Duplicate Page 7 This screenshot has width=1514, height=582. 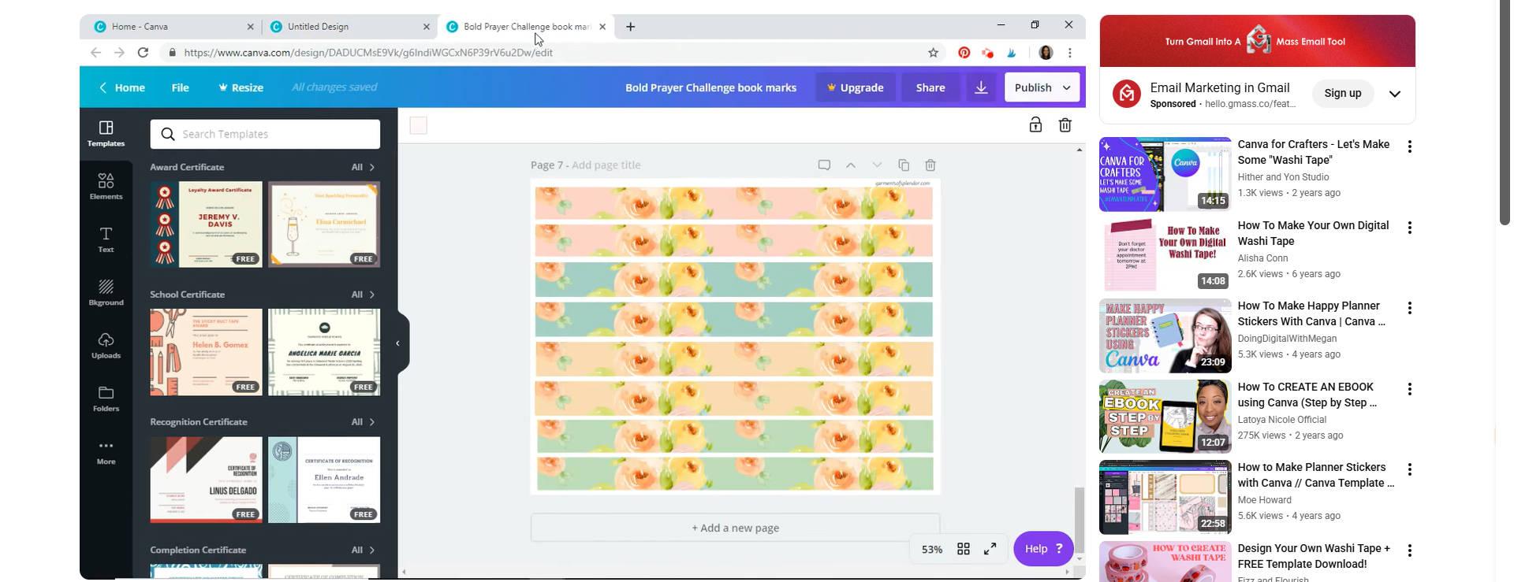(x=904, y=165)
